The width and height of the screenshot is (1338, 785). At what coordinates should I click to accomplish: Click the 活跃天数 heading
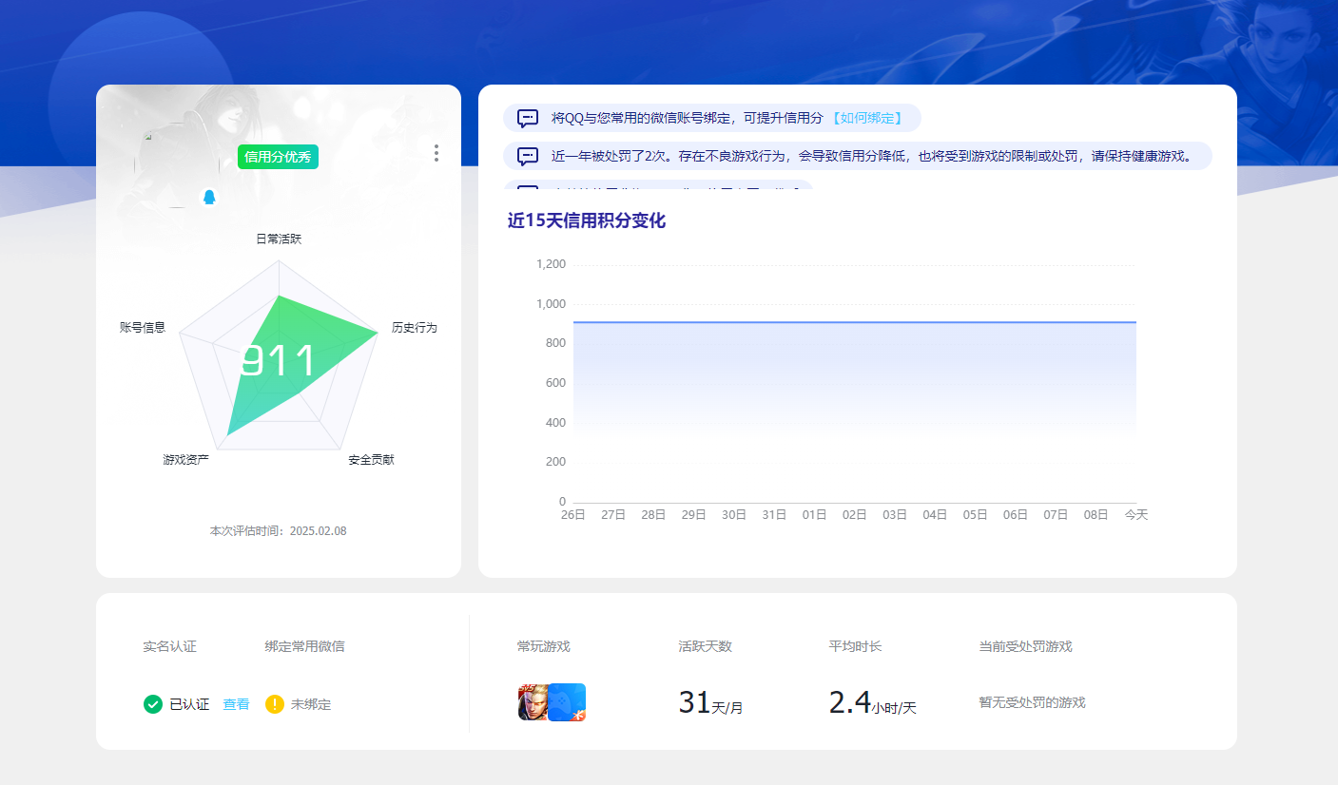[705, 646]
